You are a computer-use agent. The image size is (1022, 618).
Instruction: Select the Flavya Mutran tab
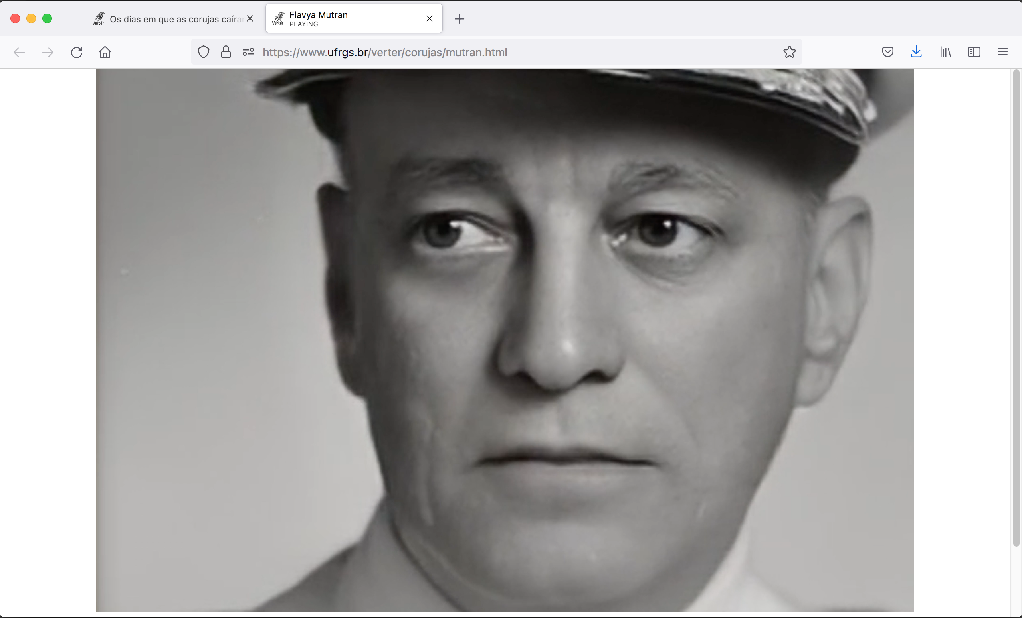(x=354, y=19)
